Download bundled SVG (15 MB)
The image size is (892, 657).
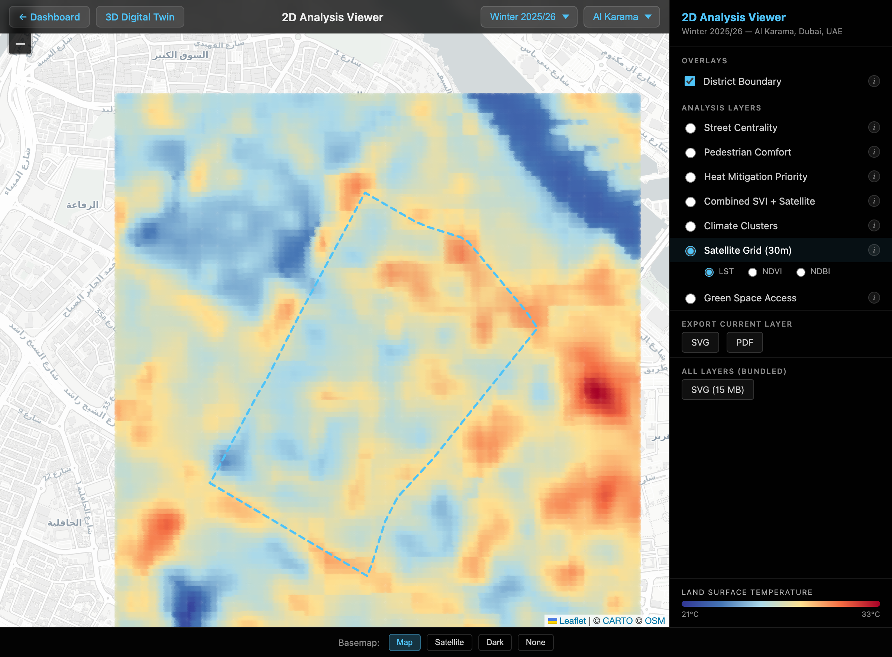[x=718, y=390]
